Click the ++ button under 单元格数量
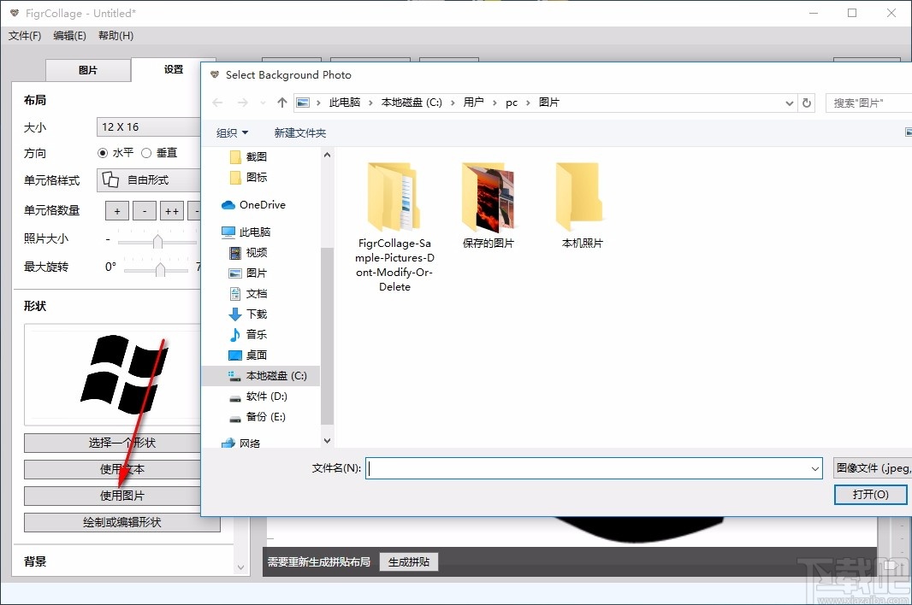912x605 pixels. coord(172,209)
